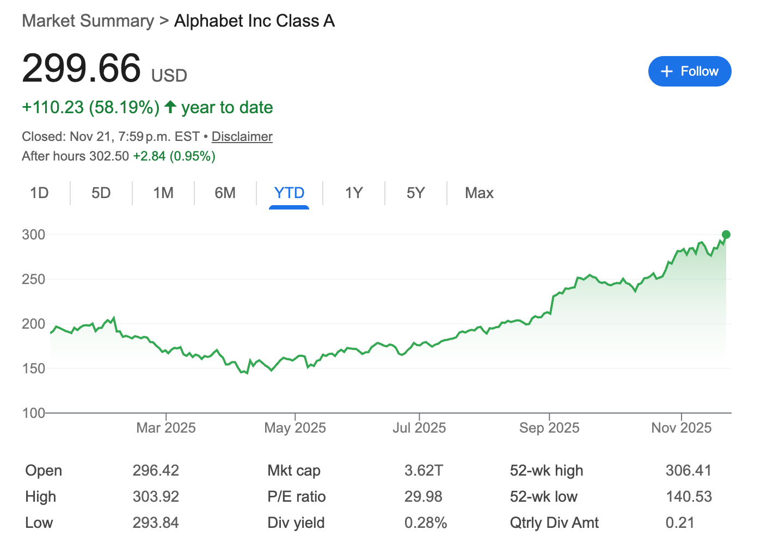This screenshot has width=761, height=542.
Task: Click the P/E ratio label
Action: [x=296, y=496]
